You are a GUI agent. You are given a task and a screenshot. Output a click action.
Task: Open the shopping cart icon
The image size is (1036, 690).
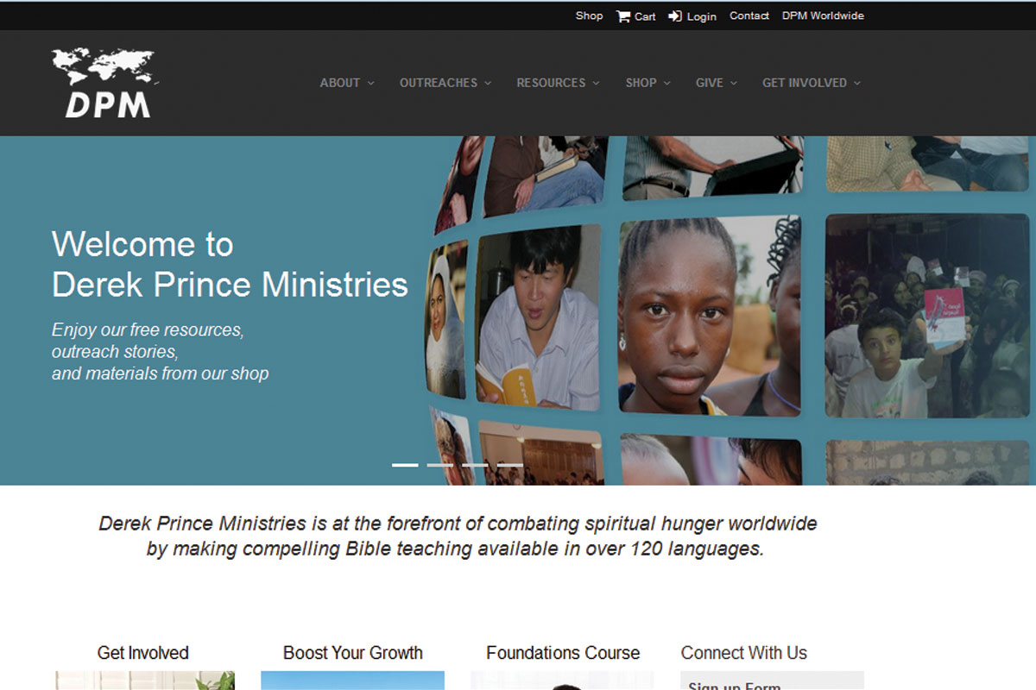pyautogui.click(x=623, y=16)
